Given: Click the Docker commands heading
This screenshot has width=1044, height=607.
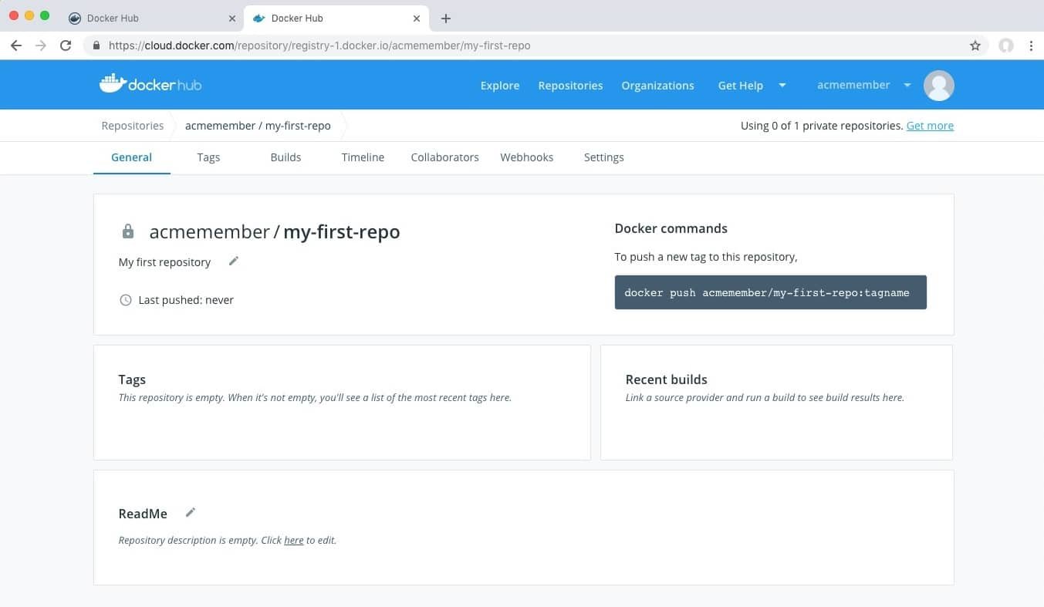Looking at the screenshot, I should point(671,228).
